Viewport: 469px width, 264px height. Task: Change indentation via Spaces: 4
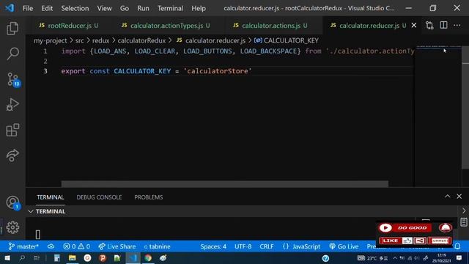213,246
